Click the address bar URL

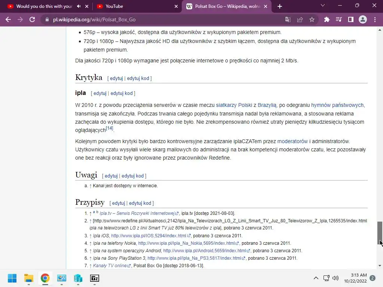click(94, 19)
